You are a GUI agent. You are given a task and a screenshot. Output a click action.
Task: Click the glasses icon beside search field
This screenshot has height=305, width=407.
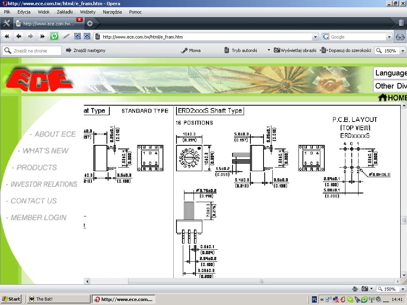pyautogui.click(x=400, y=37)
